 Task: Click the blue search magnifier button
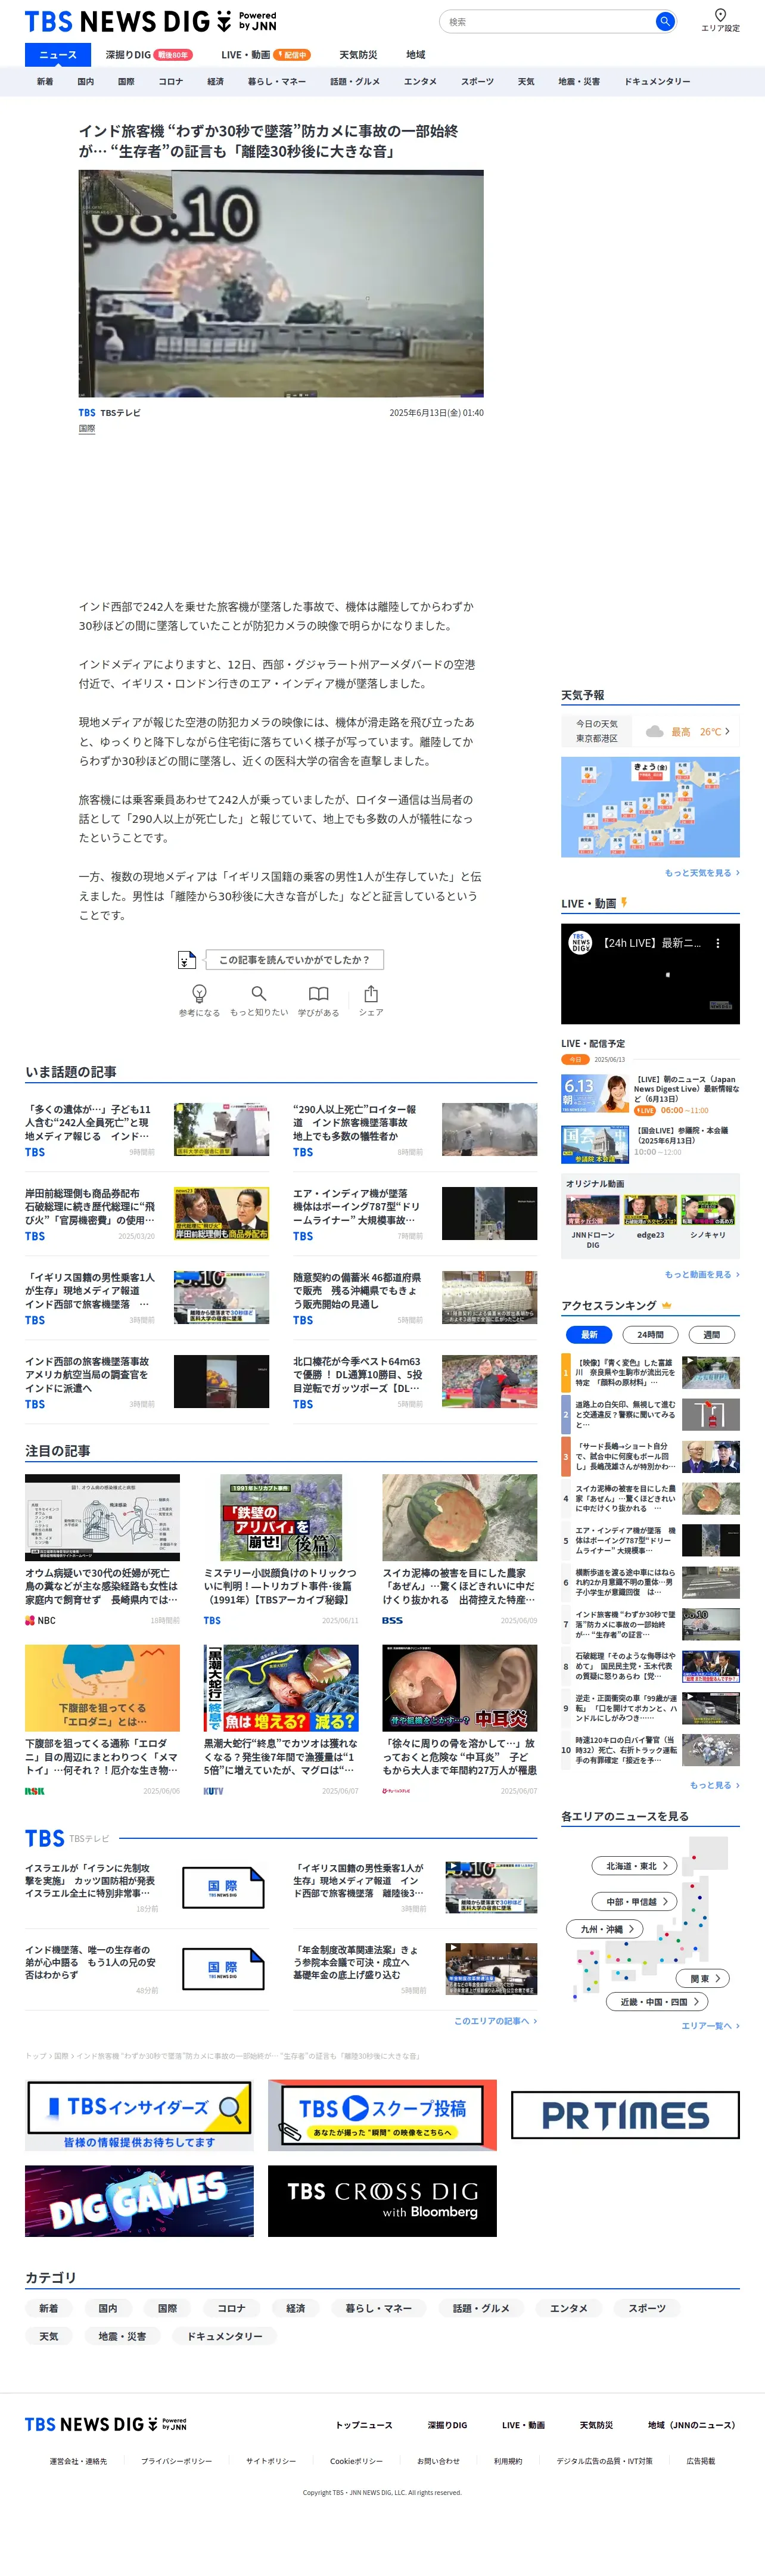pyautogui.click(x=664, y=21)
